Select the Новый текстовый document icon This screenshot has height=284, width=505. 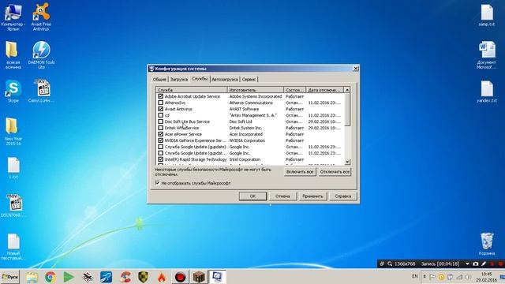(13, 247)
